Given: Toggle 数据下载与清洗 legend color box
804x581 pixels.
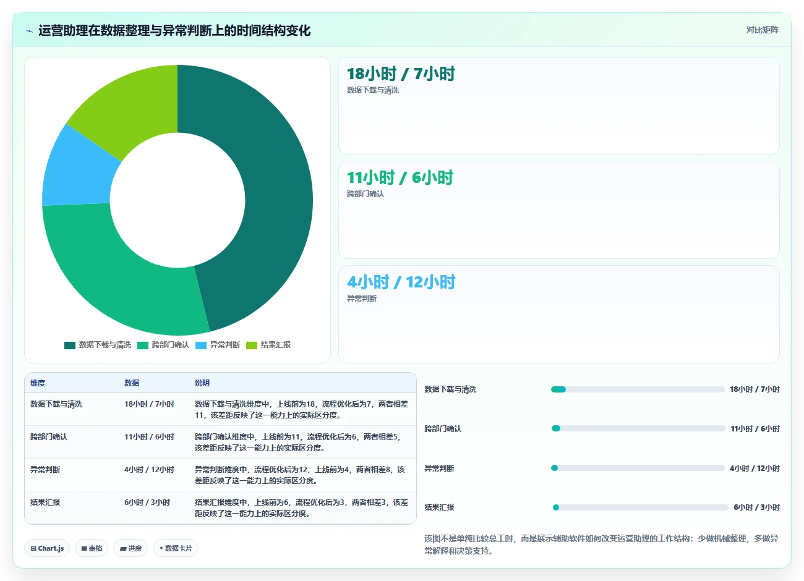Looking at the screenshot, I should (70, 345).
